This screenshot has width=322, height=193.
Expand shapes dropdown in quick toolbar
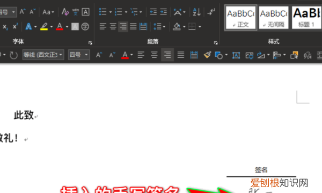[x=226, y=55]
